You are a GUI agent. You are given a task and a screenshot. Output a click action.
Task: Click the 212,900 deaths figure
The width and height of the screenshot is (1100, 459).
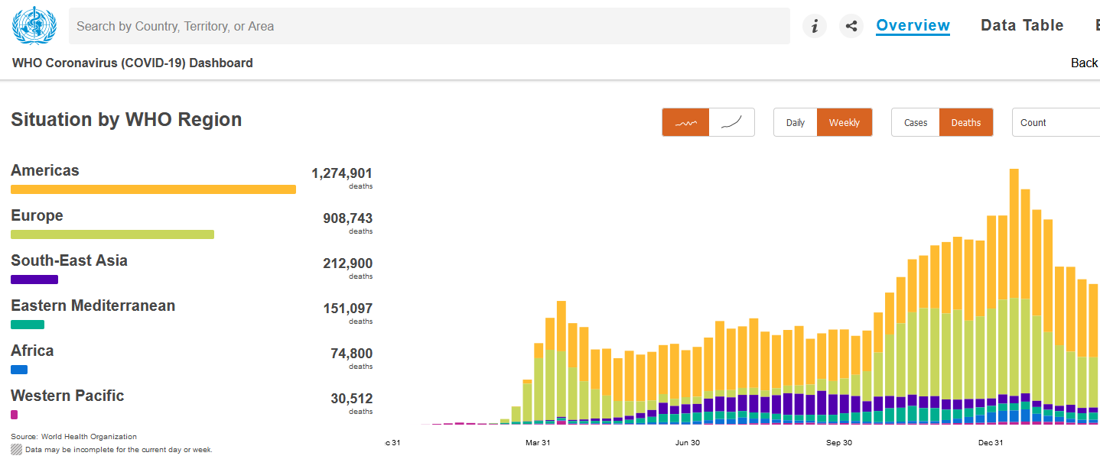[348, 264]
